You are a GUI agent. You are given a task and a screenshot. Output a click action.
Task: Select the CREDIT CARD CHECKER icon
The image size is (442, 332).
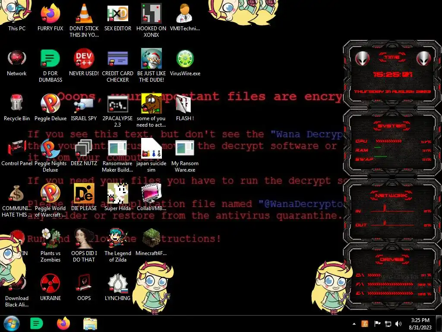(x=117, y=66)
